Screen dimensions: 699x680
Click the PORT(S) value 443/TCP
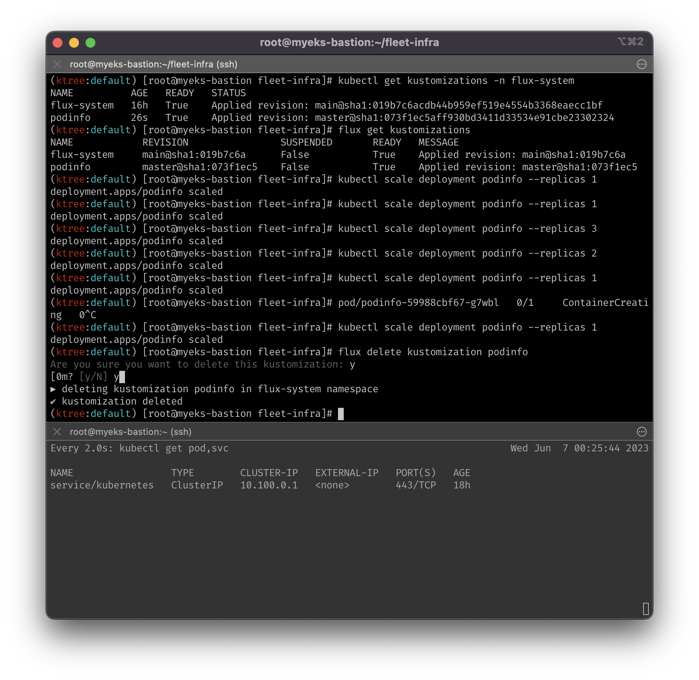pyautogui.click(x=416, y=485)
